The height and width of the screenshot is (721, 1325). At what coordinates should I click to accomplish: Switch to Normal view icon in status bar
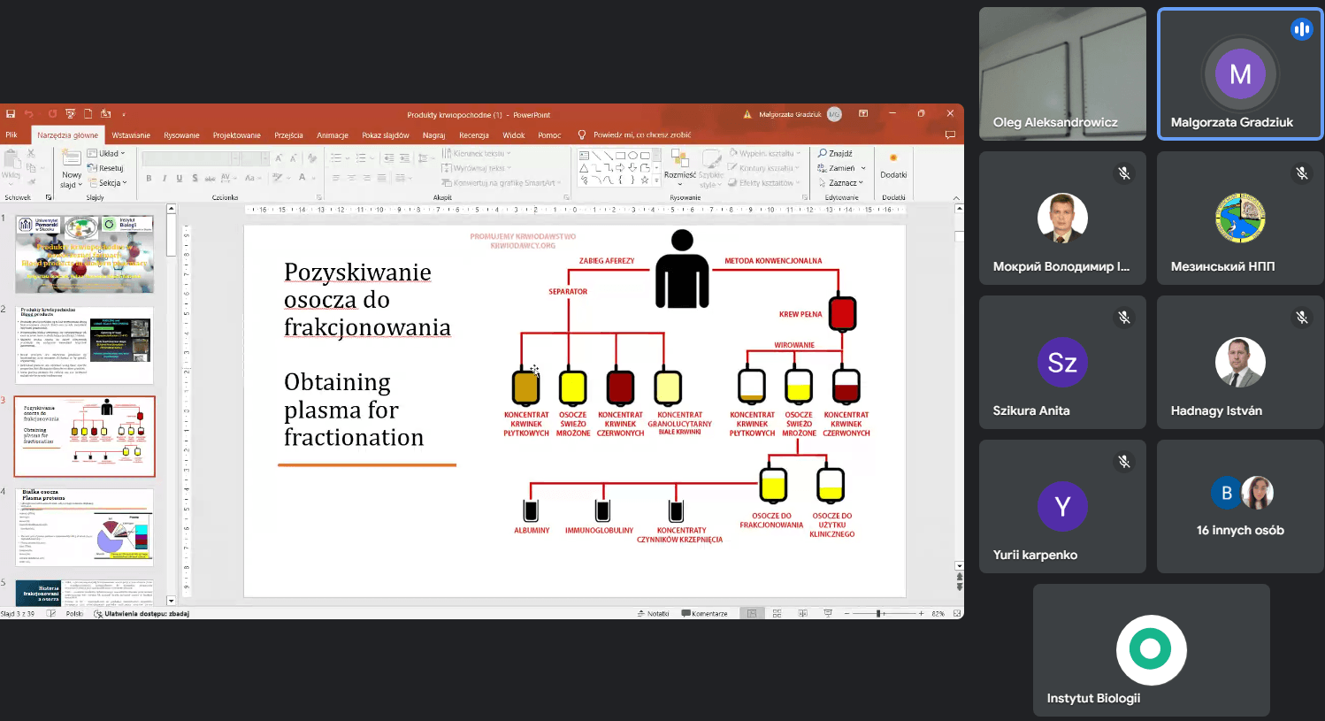752,613
